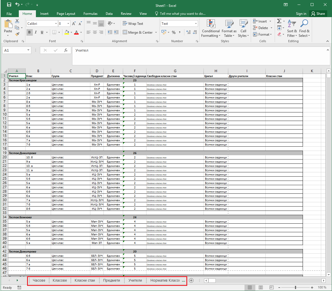Image resolution: width=332 pixels, height=291 pixels.
Task: Click the Format Painter brush icon
Action: pos(17,34)
